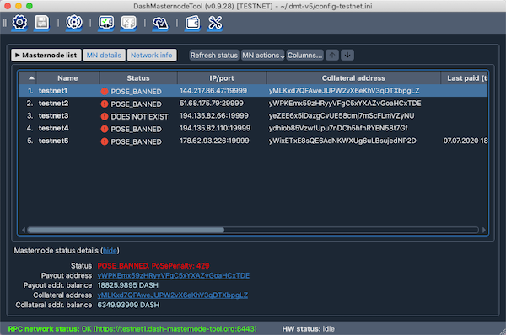The height and width of the screenshot is (335, 506).
Task: Click the RPC network status text
Action: point(132,329)
